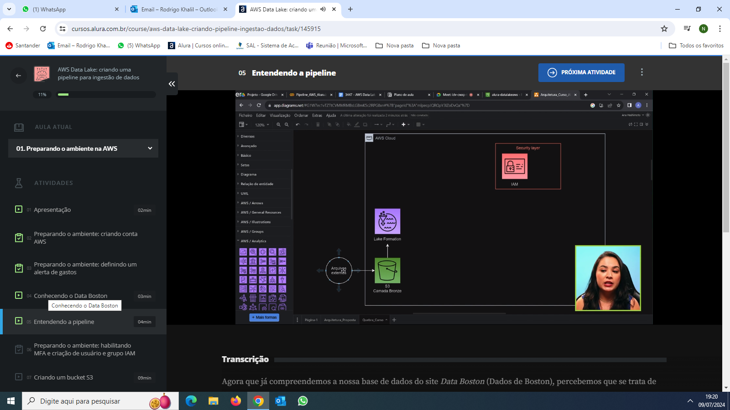Mute the AWS Data Lake tab audio icon
This screenshot has height=410, width=730.
[x=323, y=9]
